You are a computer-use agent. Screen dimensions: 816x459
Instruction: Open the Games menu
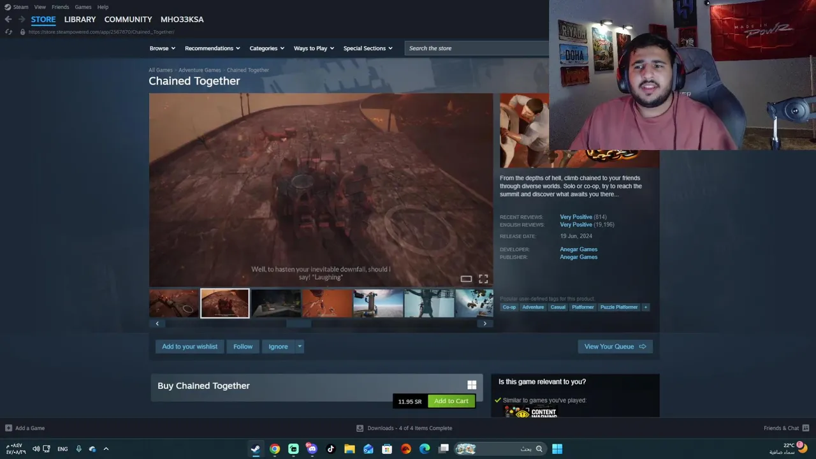[x=83, y=7]
